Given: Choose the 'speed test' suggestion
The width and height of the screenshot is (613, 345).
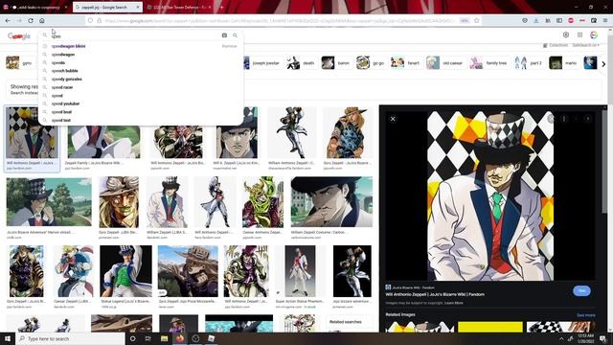Looking at the screenshot, I should [x=61, y=120].
